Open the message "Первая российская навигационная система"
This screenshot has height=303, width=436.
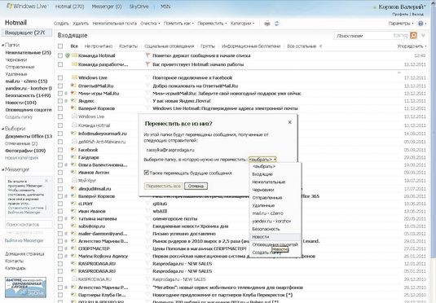click(x=234, y=256)
